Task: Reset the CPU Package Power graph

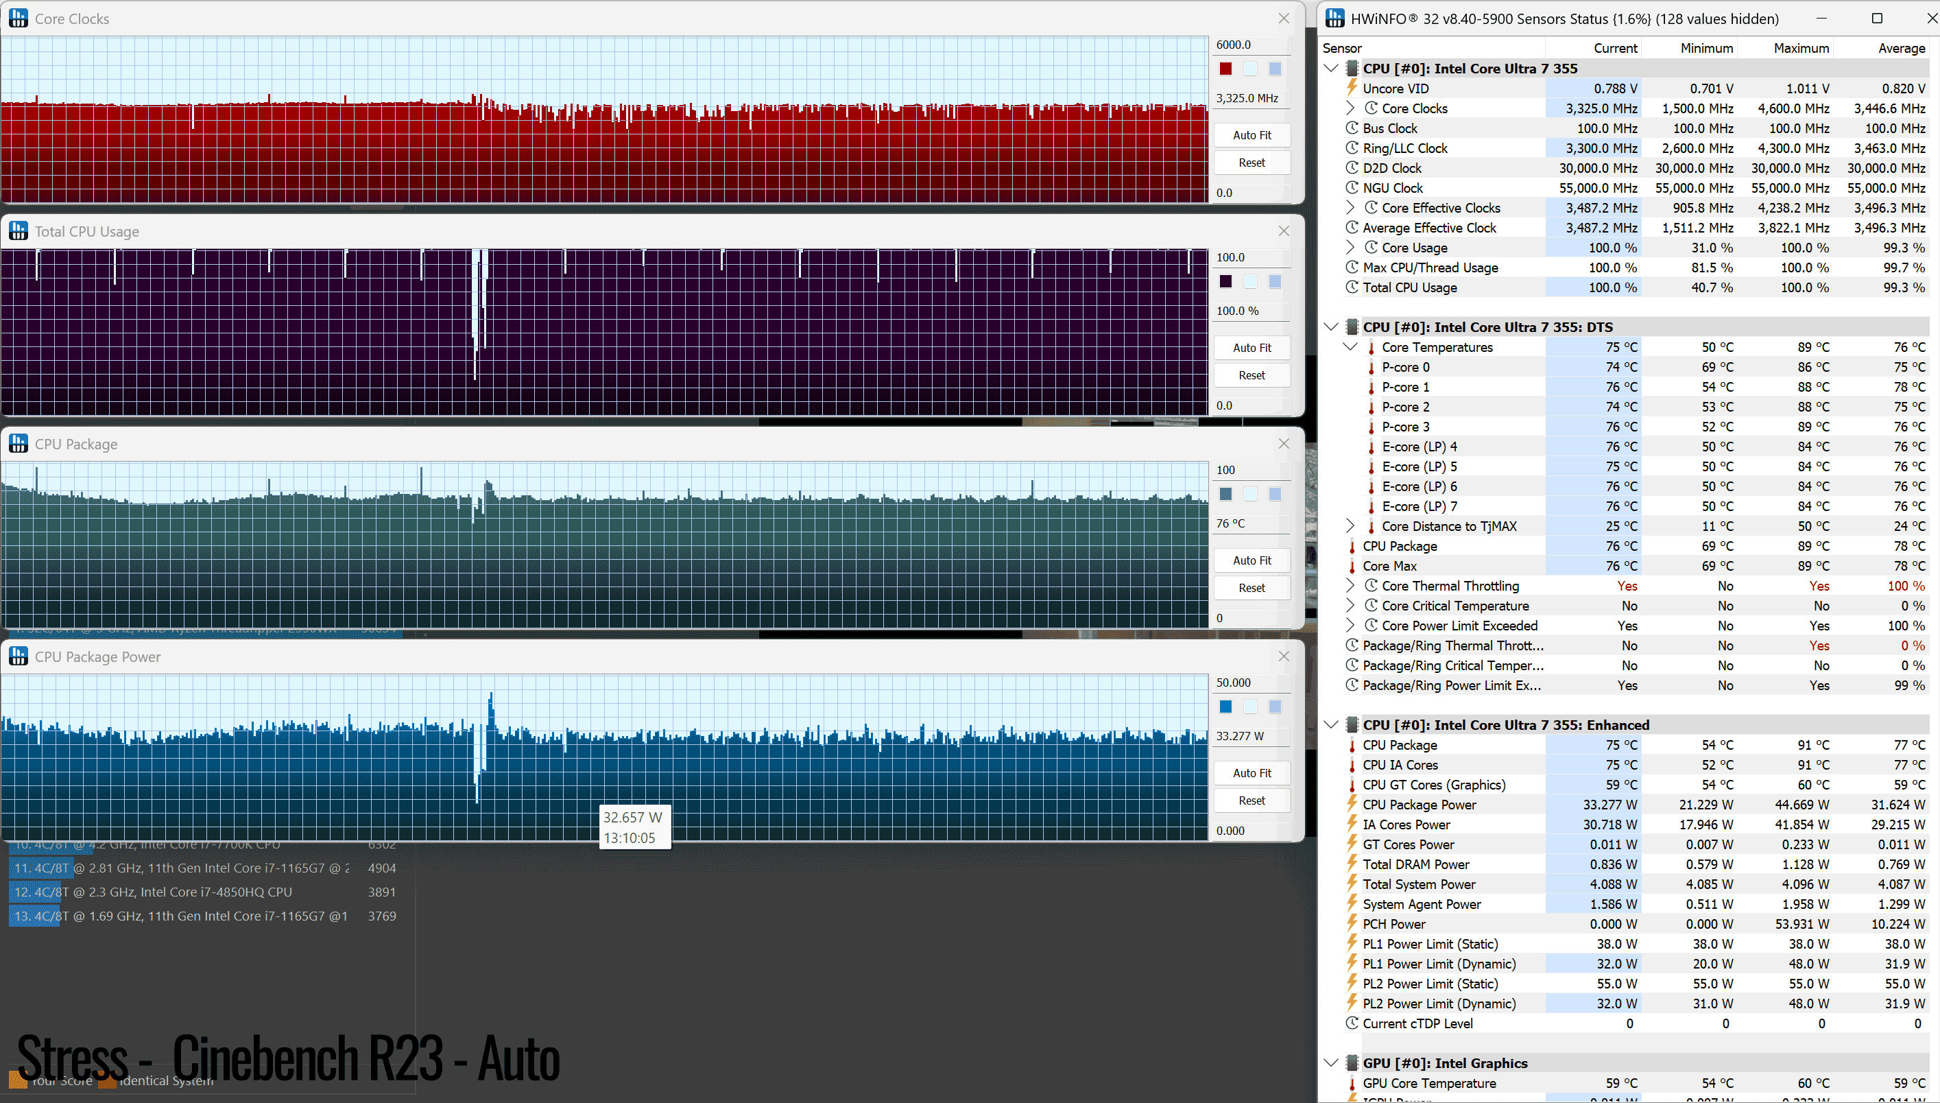Action: (x=1252, y=800)
